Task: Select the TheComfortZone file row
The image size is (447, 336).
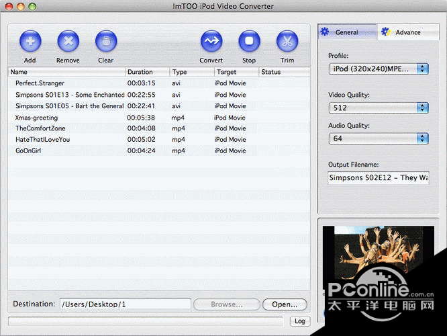Action: [159, 128]
